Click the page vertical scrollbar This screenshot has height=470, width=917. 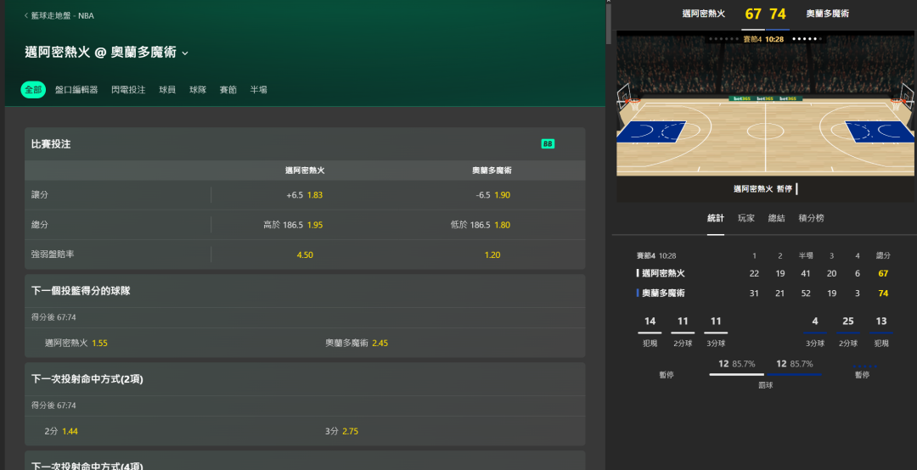(609, 24)
